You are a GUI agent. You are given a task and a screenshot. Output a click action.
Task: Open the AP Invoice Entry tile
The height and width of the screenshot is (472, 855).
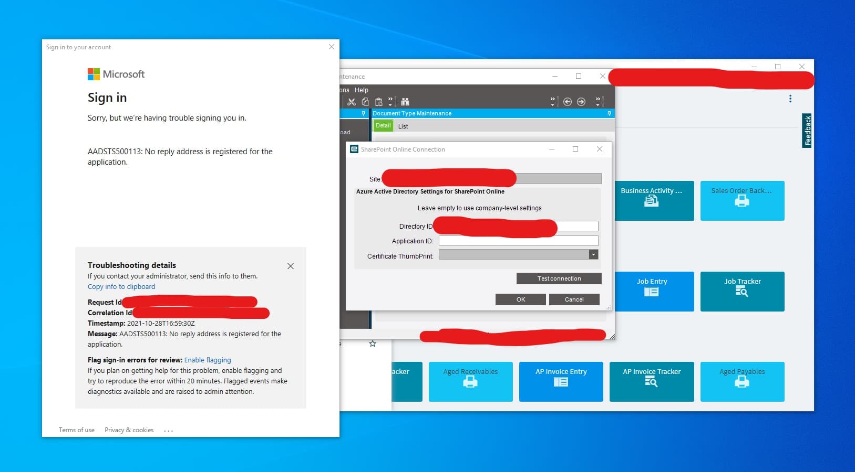coord(561,381)
